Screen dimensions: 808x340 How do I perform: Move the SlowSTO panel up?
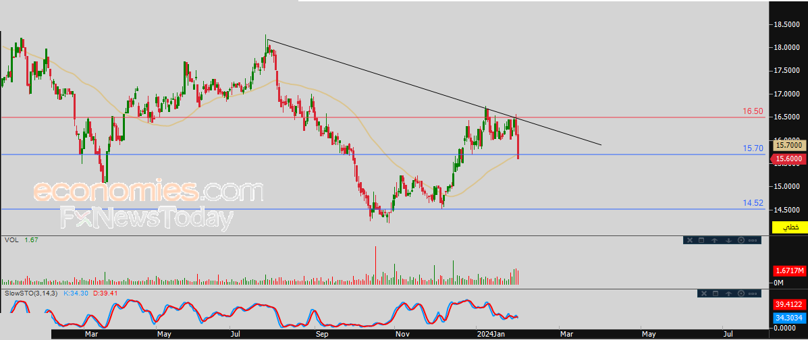[728, 293]
